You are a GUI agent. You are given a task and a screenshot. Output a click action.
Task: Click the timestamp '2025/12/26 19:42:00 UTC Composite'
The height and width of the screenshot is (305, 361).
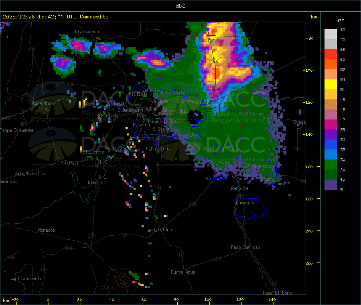click(x=55, y=17)
